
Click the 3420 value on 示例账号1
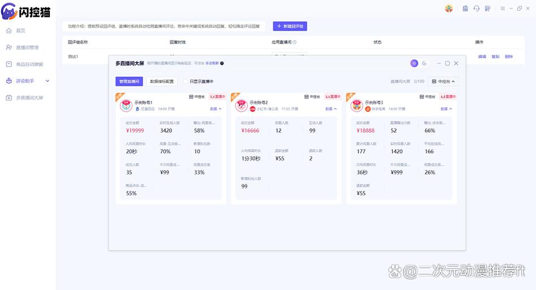click(x=166, y=131)
